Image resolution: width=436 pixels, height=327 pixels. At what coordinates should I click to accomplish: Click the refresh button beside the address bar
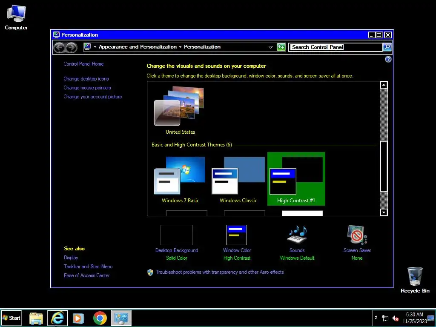coord(281,47)
